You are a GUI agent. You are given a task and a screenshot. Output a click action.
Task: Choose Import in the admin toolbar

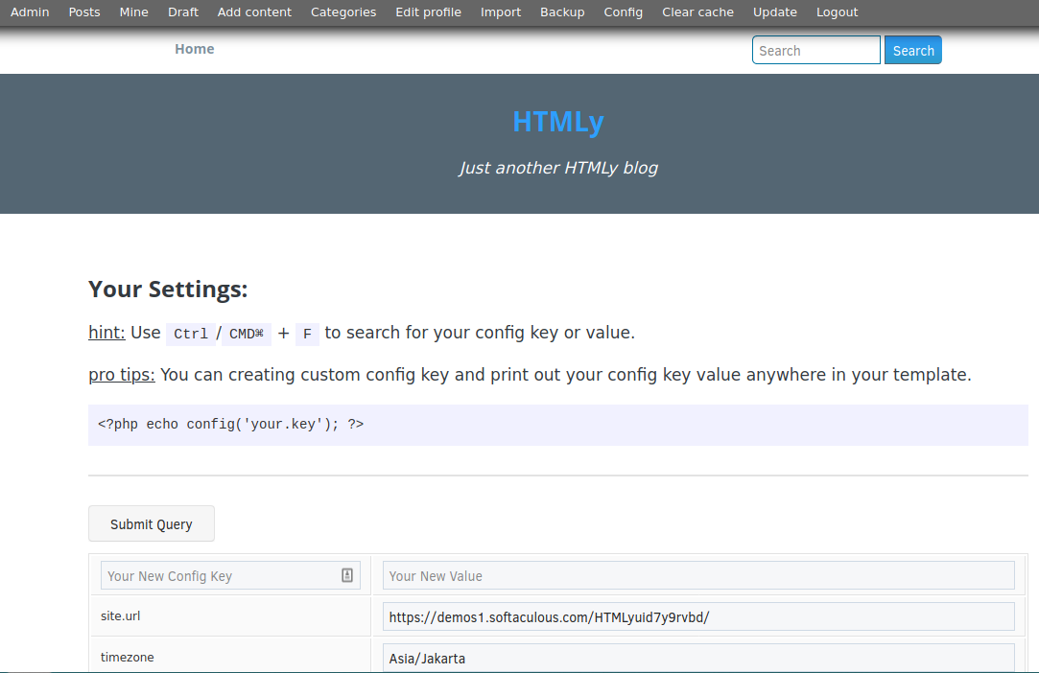500,12
